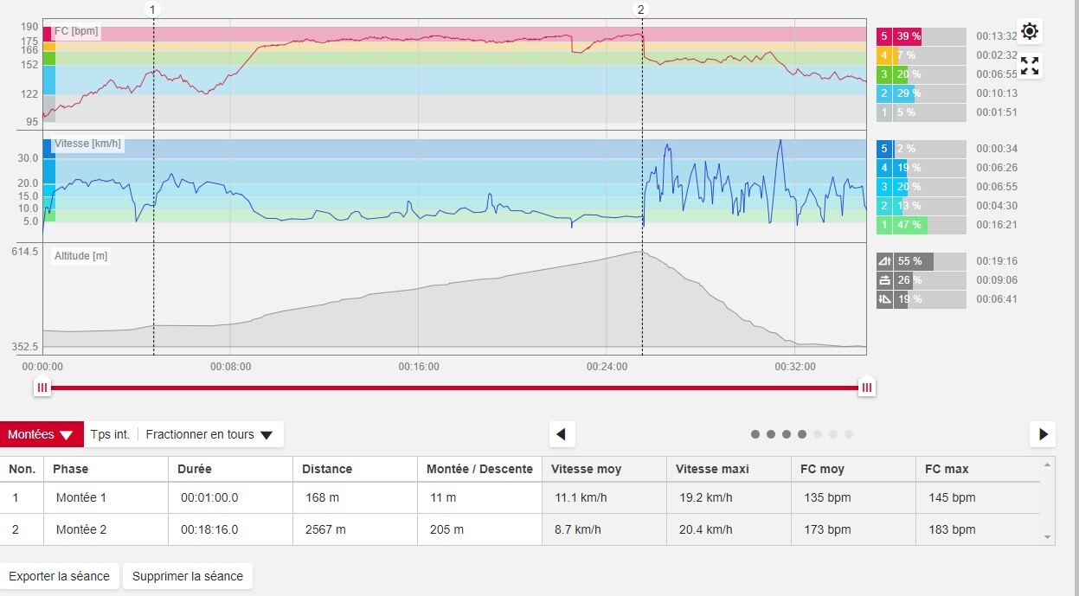
Task: Click the FC max column header
Action: pos(978,469)
